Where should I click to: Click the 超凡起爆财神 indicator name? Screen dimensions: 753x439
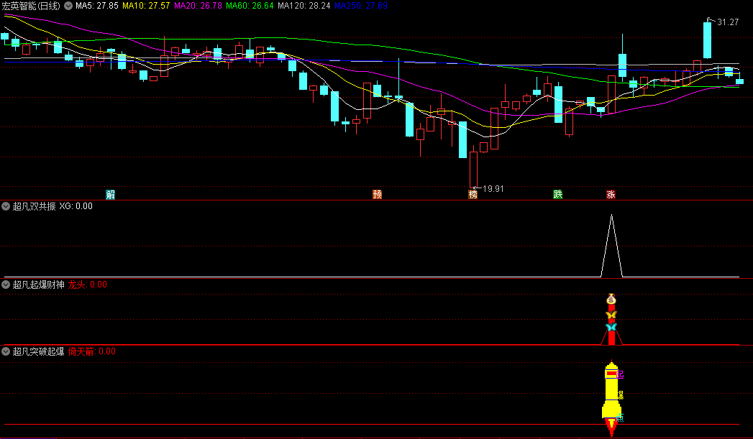click(38, 285)
